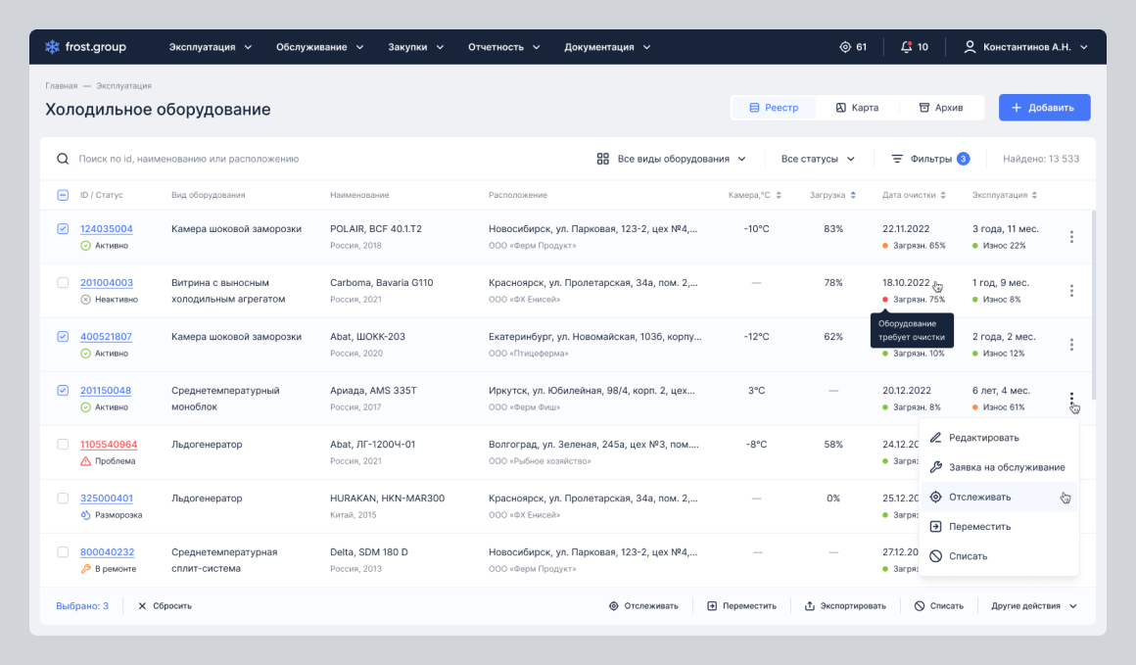Switch to the Карта tab

click(857, 107)
